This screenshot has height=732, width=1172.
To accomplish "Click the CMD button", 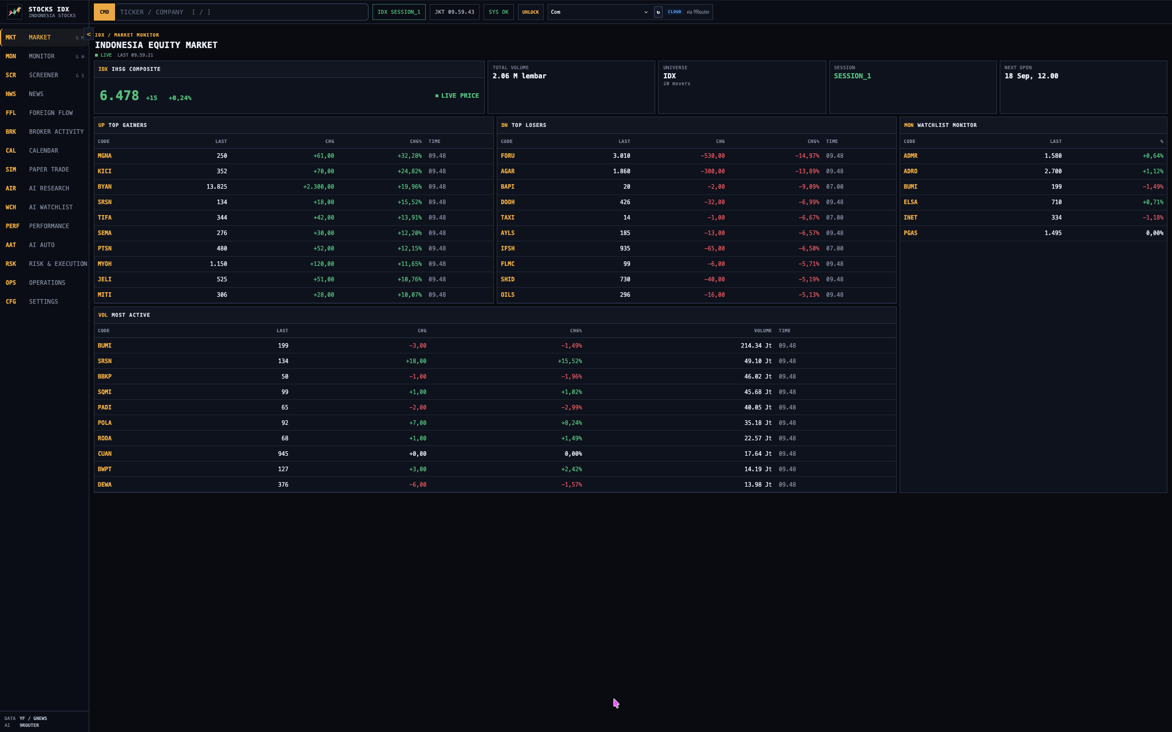I will (104, 12).
